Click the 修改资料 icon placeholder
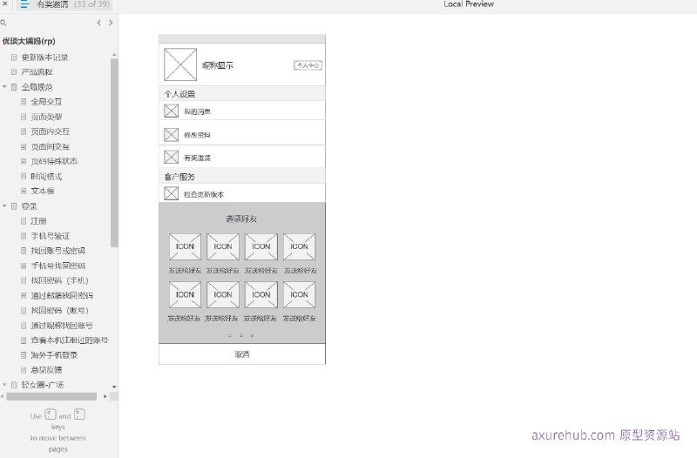697x458 pixels. click(171, 135)
